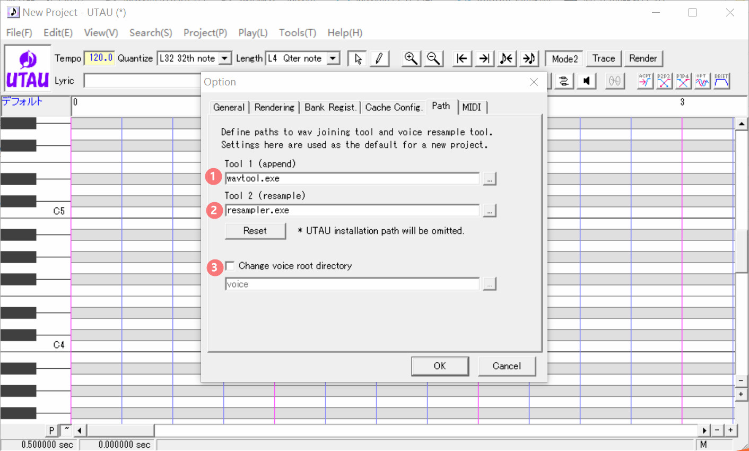This screenshot has height=451, width=749.
Task: Apply the P1P4 crossfade preset
Action: click(x=683, y=81)
